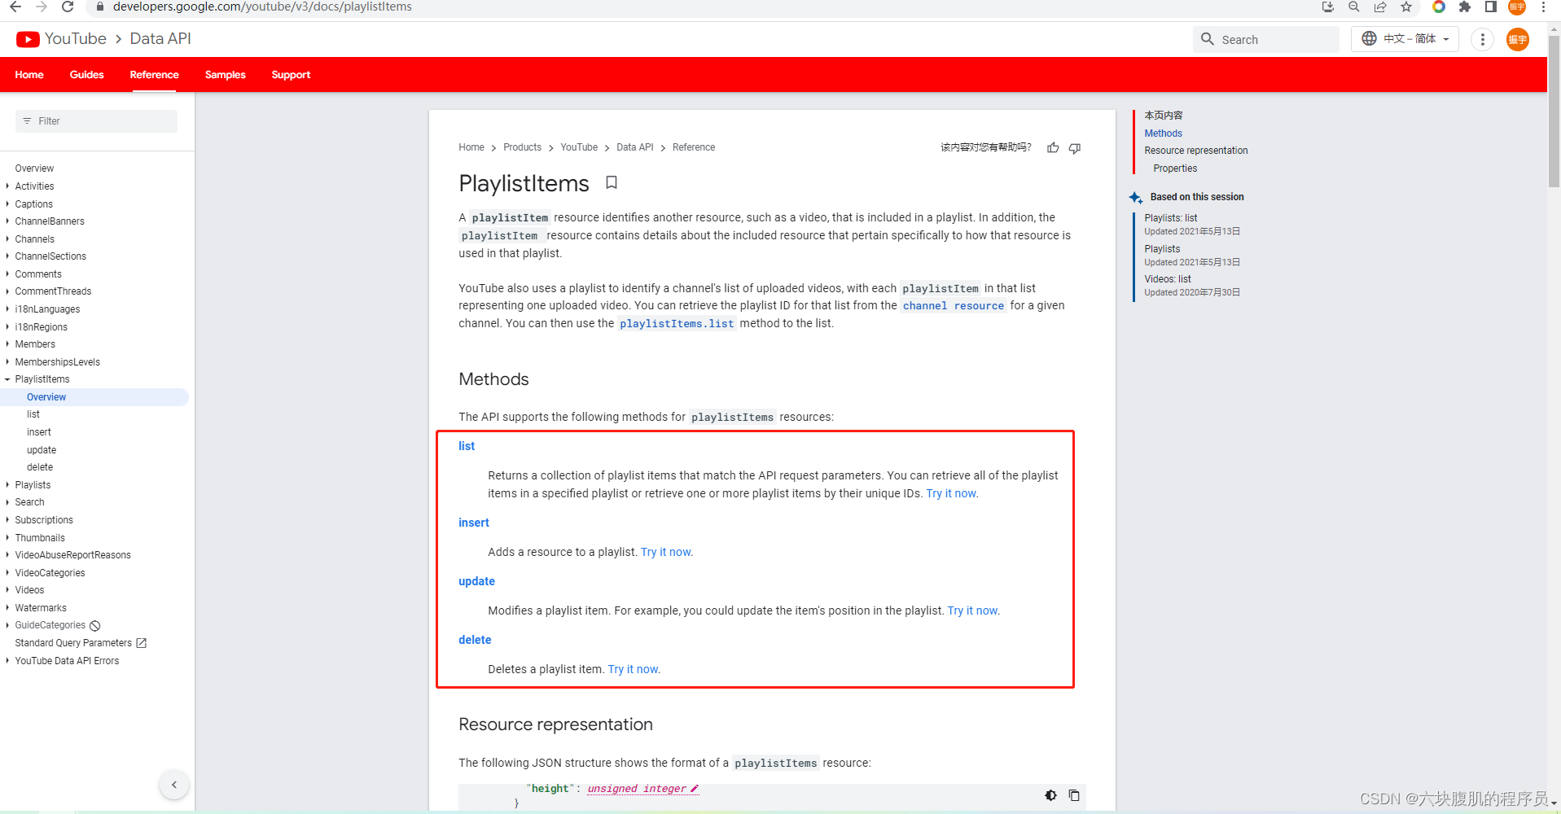
Task: Expand the Activities tree item
Action: click(x=7, y=186)
